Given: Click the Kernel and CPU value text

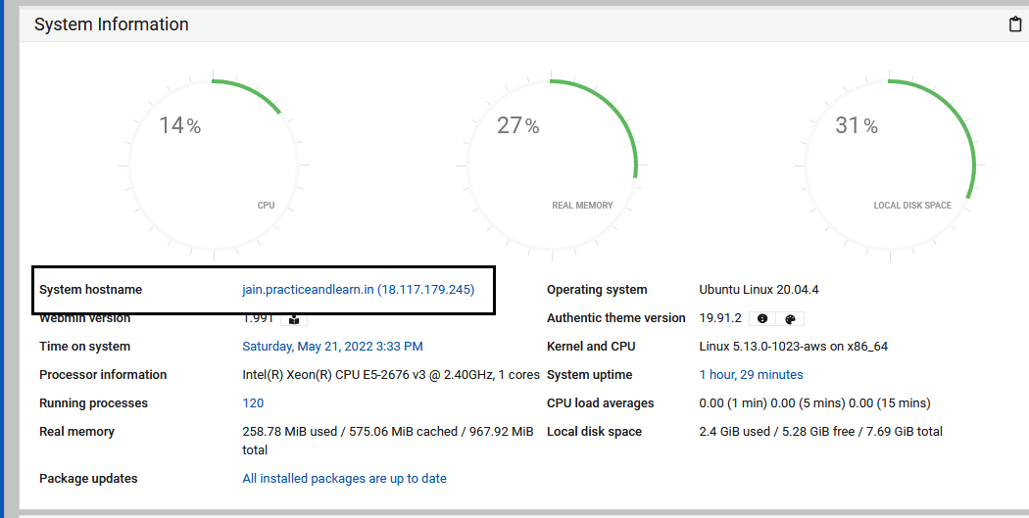Looking at the screenshot, I should click(793, 347).
